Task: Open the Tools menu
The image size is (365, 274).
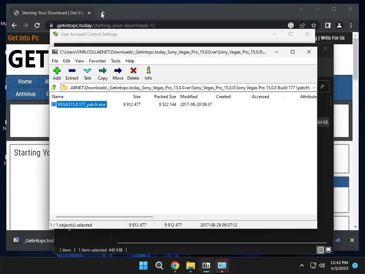Action: [x=116, y=61]
